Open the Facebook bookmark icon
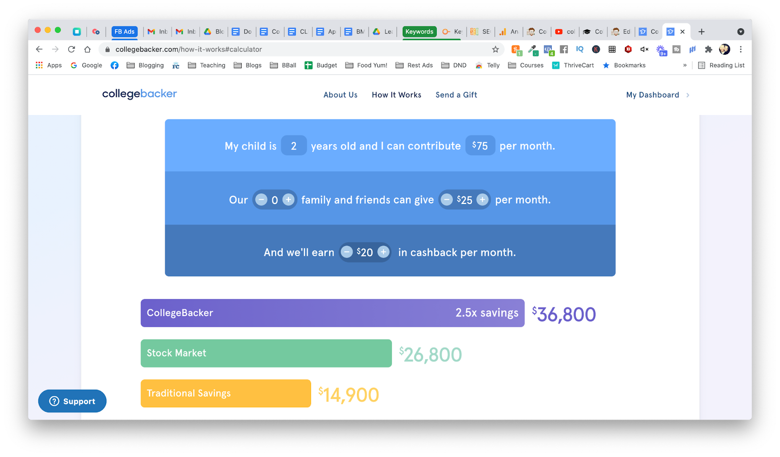 click(x=115, y=65)
